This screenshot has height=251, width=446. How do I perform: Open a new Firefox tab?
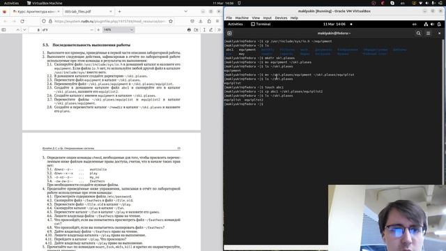click(x=119, y=11)
